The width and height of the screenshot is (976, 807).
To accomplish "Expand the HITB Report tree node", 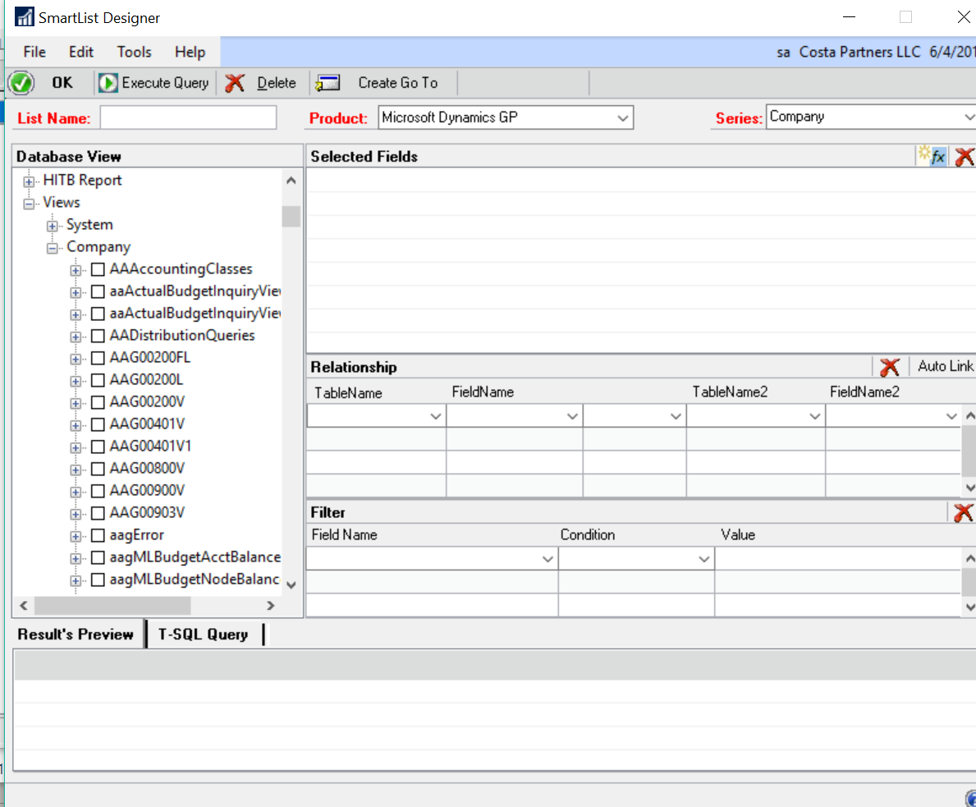I will [29, 181].
